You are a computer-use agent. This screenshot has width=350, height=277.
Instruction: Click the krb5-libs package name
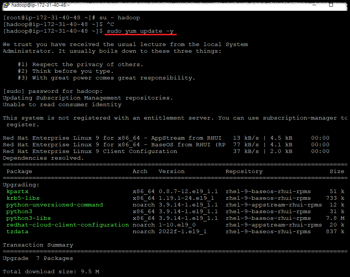click(23, 198)
